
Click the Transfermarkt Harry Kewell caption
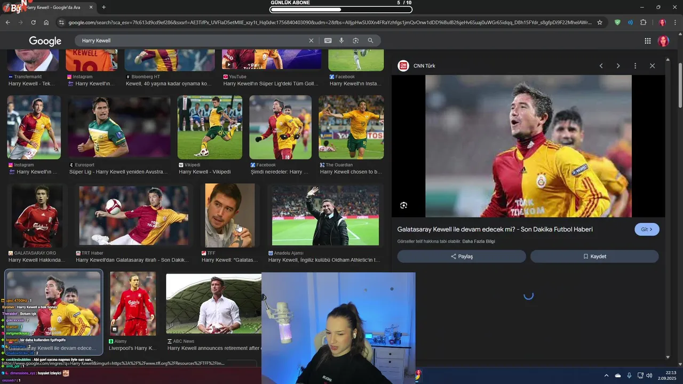point(32,84)
